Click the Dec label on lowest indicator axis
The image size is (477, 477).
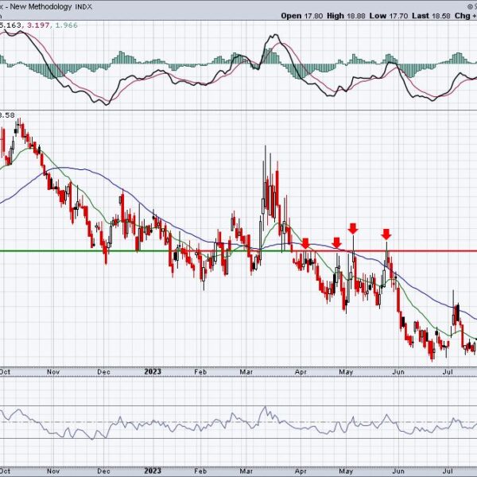(x=103, y=471)
